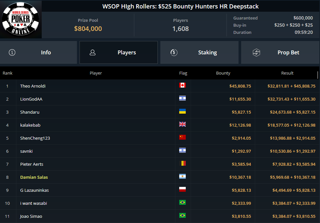Click savnki's Israel flag
Screen dimensions: 320x223
tap(182, 150)
